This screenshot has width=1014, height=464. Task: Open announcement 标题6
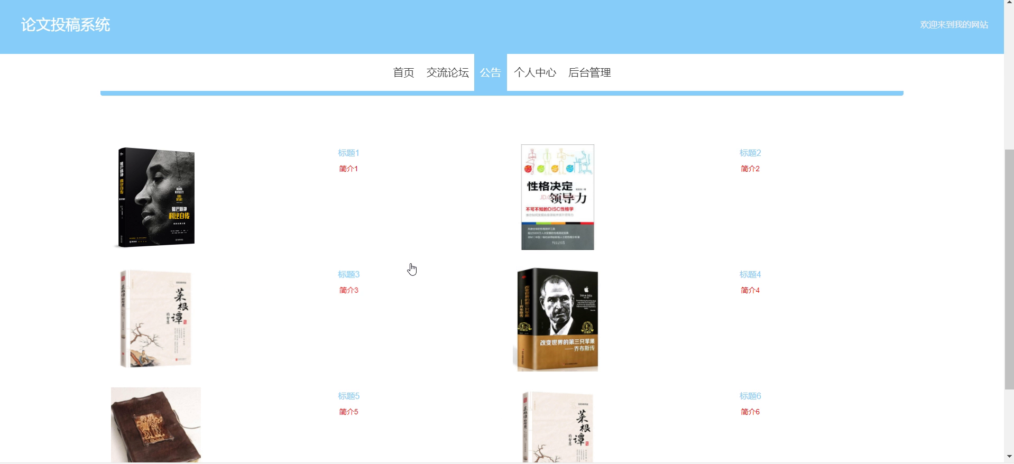coord(750,396)
